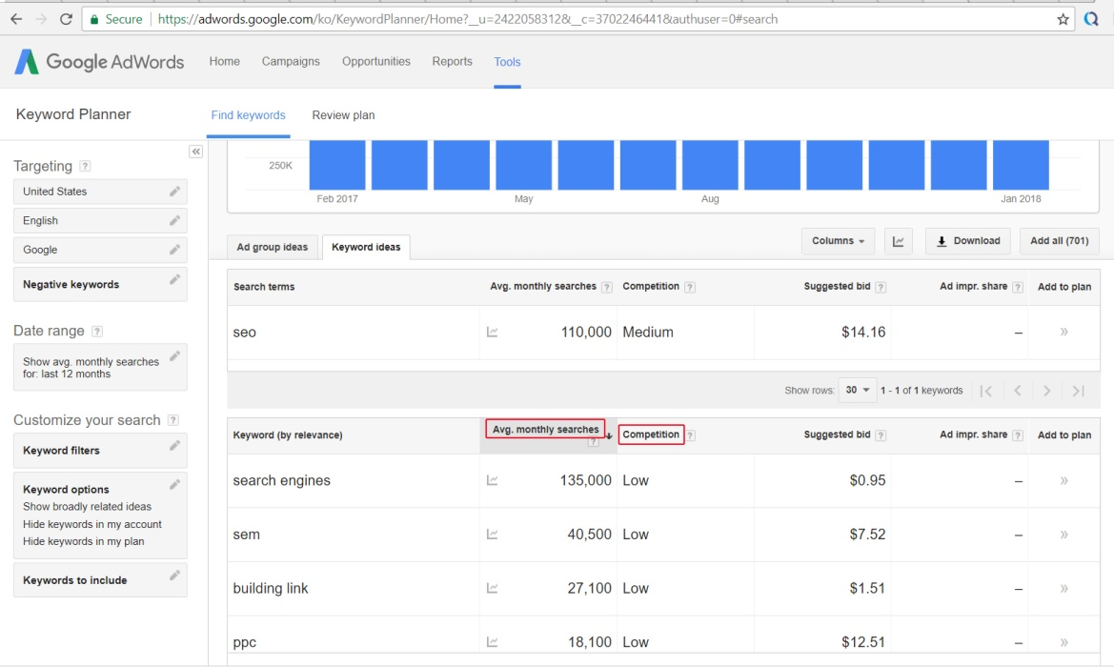Switch to the Review plan tab
Viewport: 1114px width, 667px height.
click(343, 115)
